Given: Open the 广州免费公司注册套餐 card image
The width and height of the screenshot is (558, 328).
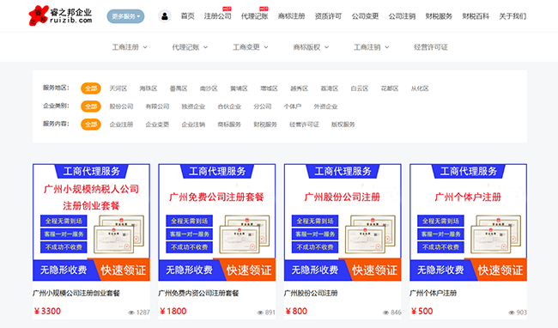Looking at the screenshot, I should 217,222.
